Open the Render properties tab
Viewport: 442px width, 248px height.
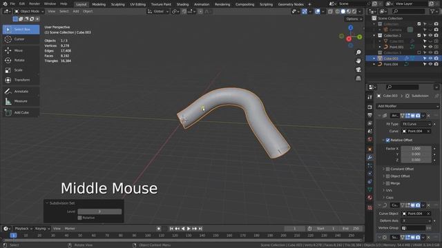click(x=370, y=107)
